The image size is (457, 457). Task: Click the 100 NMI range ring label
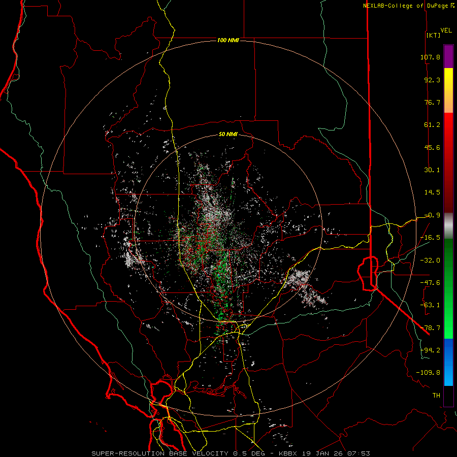228,40
